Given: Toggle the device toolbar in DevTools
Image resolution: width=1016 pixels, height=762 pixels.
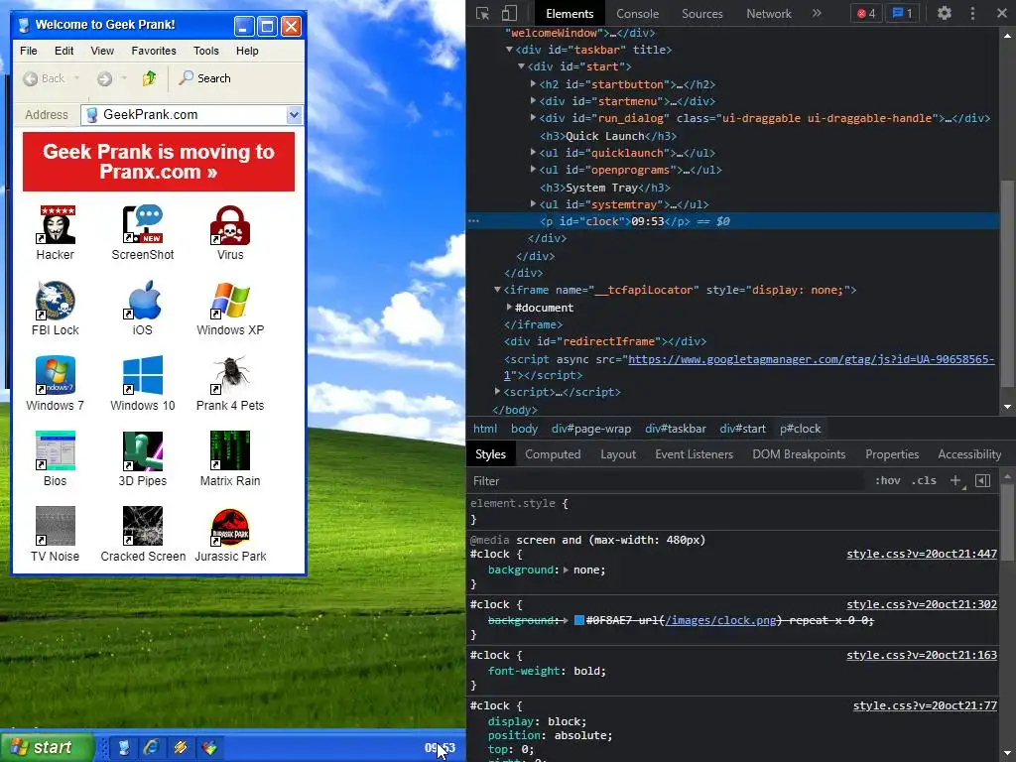Looking at the screenshot, I should 509,13.
